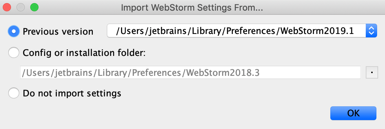Select Config or installation folder radio button
Screen dimensions: 385x129
(x=14, y=52)
